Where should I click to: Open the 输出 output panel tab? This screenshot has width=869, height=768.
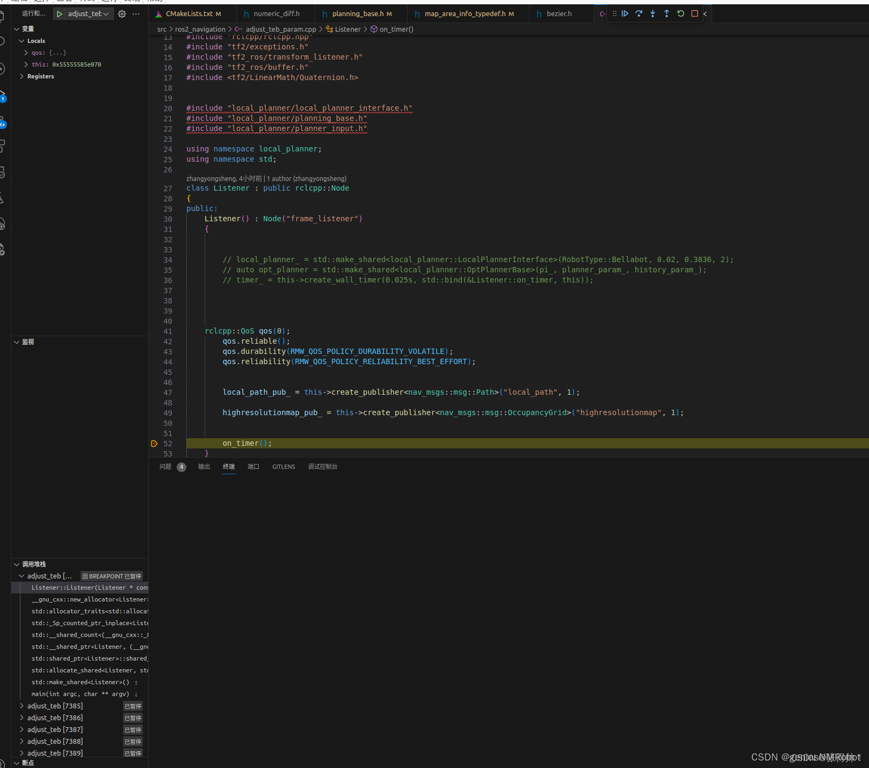(204, 467)
